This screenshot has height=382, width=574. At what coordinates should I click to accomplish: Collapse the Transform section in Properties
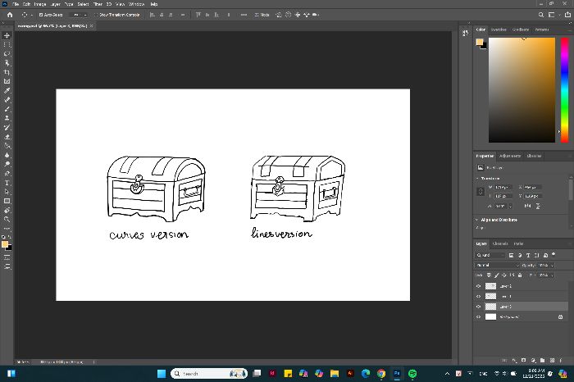477,179
